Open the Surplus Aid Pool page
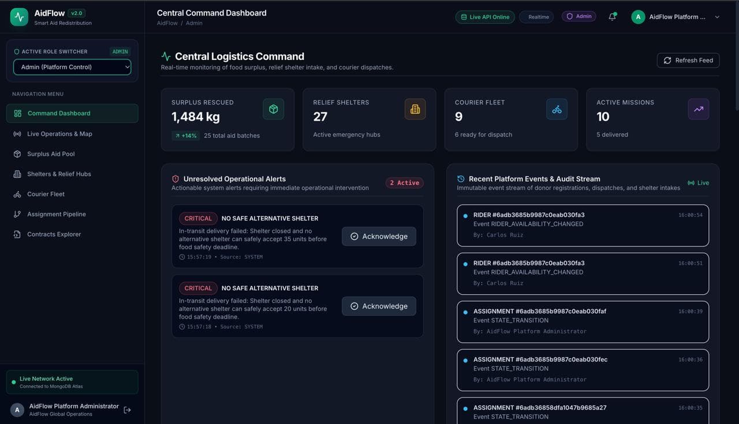Viewport: 739px width, 424px height. 72,154
